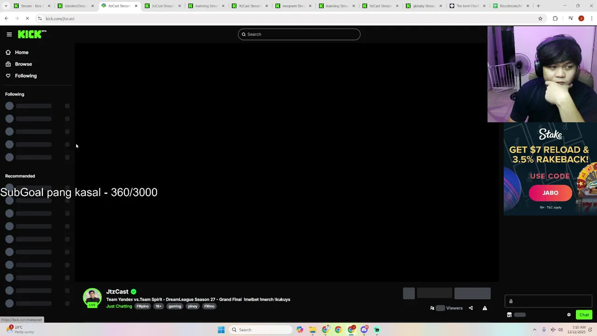Click the stream title text
Image resolution: width=597 pixels, height=336 pixels.
[x=198, y=300]
